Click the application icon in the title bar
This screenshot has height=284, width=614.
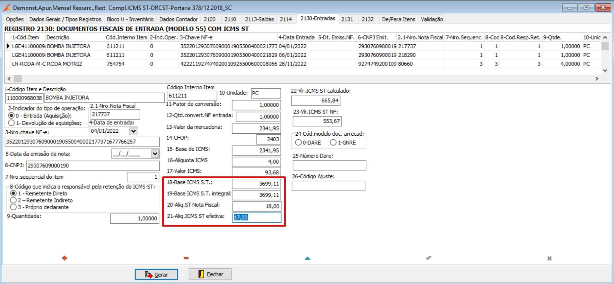[x=7, y=7]
